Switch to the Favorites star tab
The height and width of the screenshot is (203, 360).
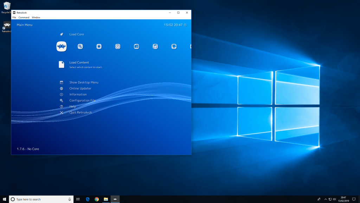coord(99,47)
